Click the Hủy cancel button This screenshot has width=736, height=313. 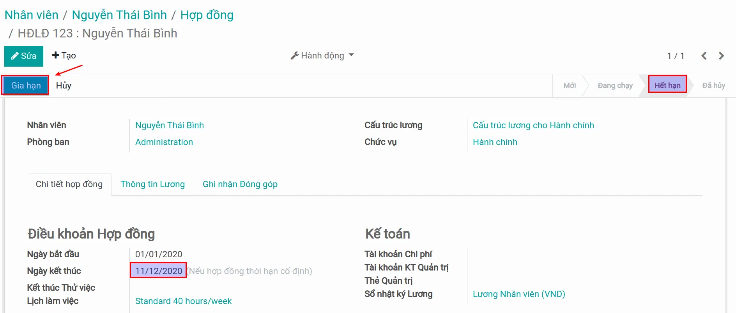tap(64, 85)
